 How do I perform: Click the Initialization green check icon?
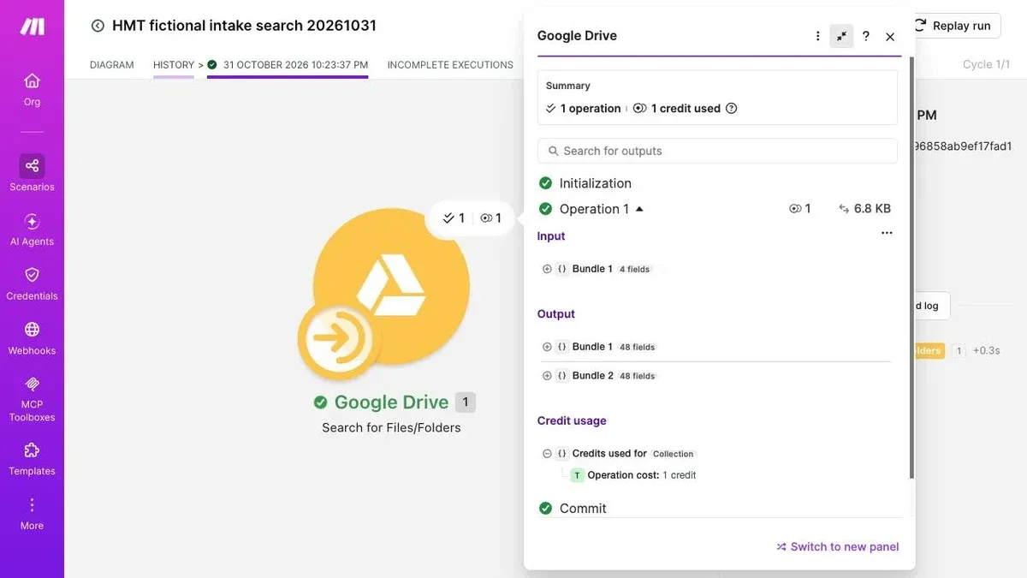[x=545, y=183]
